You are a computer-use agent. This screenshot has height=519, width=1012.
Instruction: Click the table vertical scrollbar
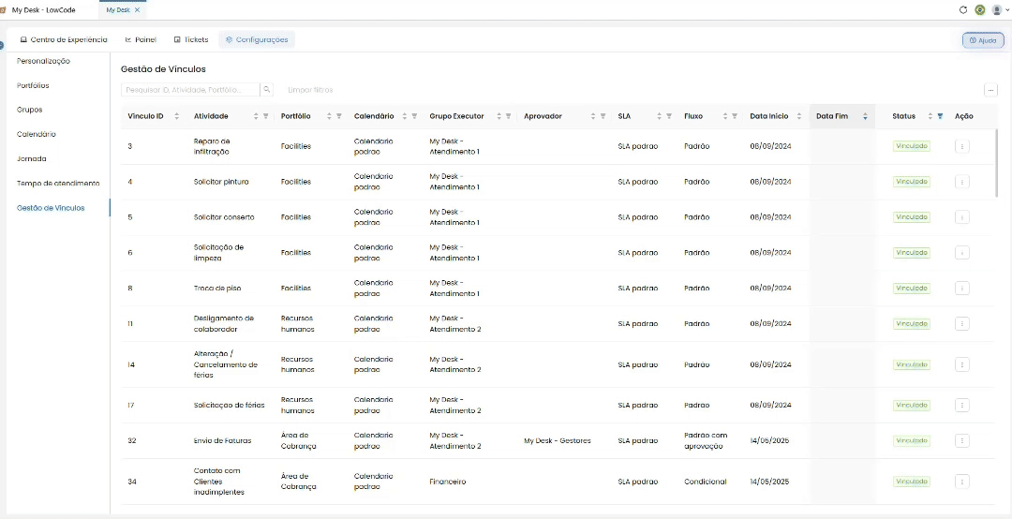[997, 163]
